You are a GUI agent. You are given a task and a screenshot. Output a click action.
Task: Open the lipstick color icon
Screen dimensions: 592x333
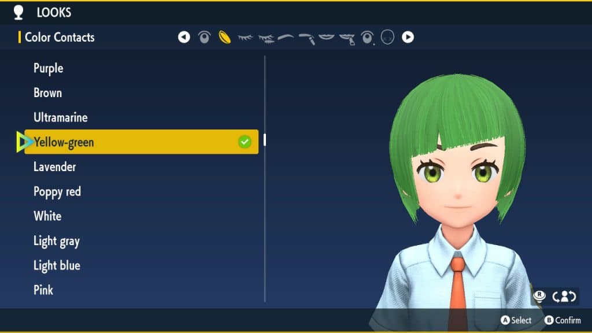click(347, 39)
